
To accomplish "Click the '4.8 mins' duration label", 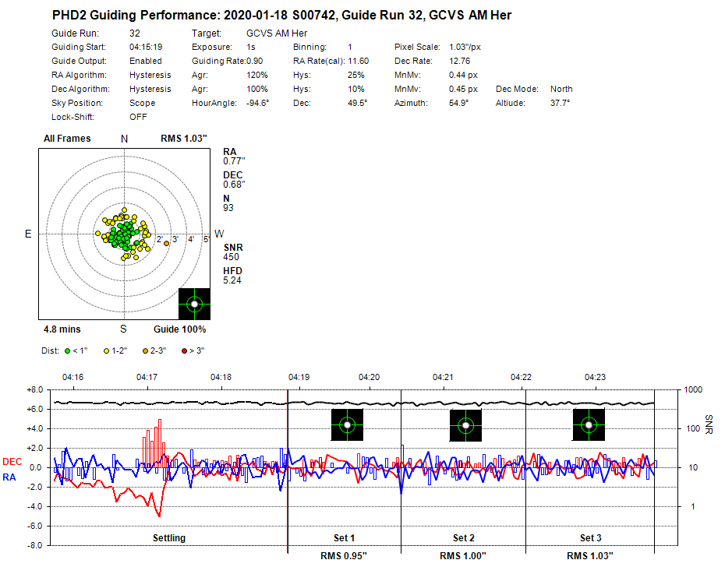I will point(62,329).
